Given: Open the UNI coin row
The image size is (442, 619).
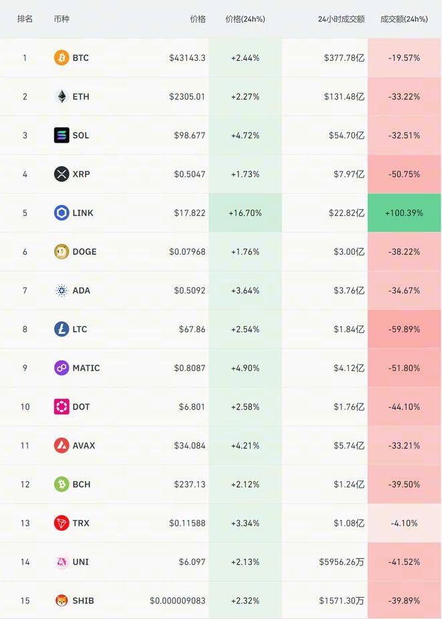Looking at the screenshot, I should (x=221, y=562).
